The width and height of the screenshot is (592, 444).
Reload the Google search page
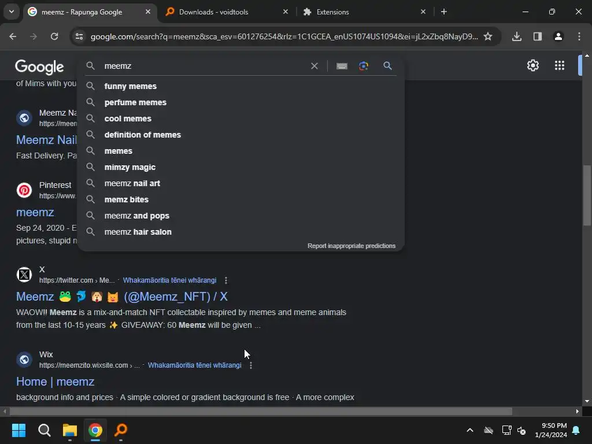tap(54, 36)
